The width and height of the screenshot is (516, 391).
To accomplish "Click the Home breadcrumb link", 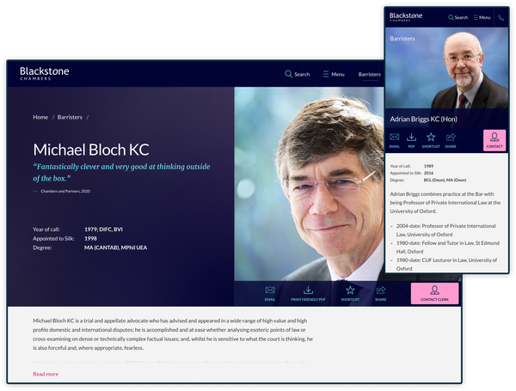I will [x=40, y=117].
